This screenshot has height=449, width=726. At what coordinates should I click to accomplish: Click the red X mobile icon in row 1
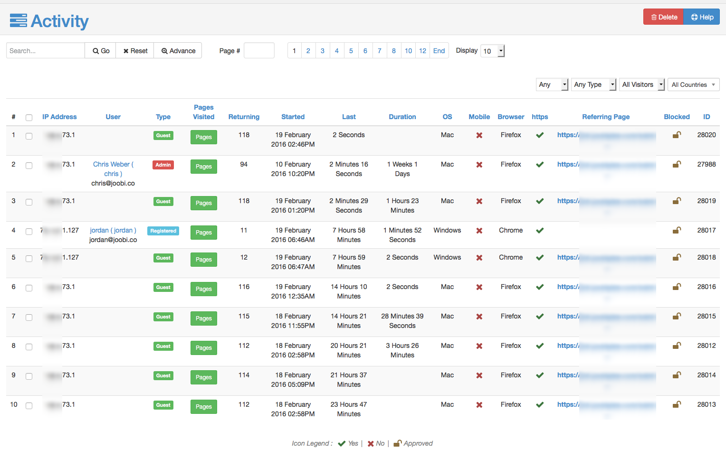(x=479, y=135)
